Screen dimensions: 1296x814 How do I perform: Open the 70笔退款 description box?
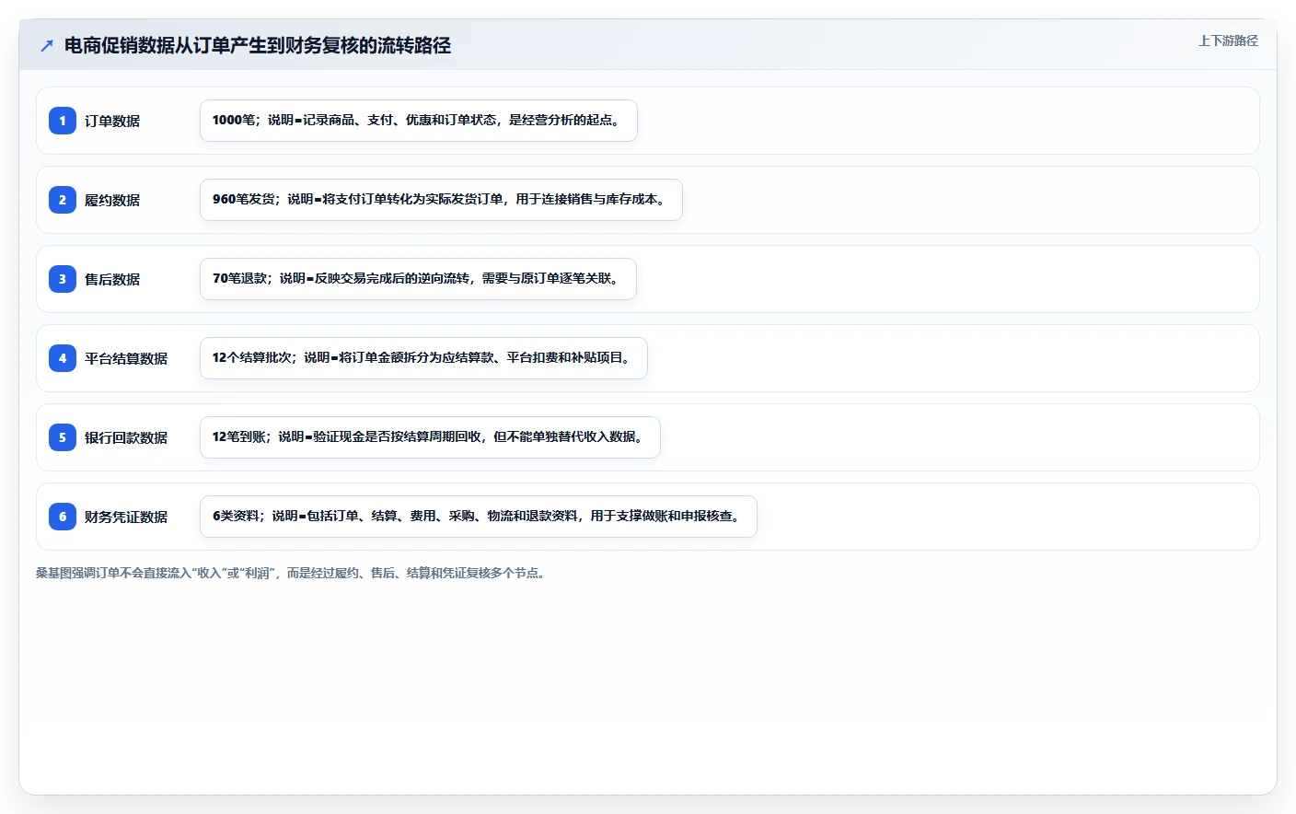click(418, 279)
